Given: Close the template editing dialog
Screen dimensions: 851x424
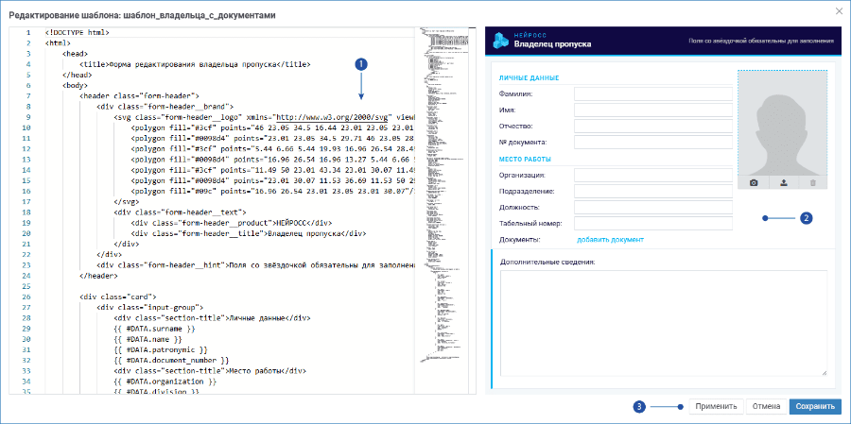Looking at the screenshot, I should pos(841,9).
